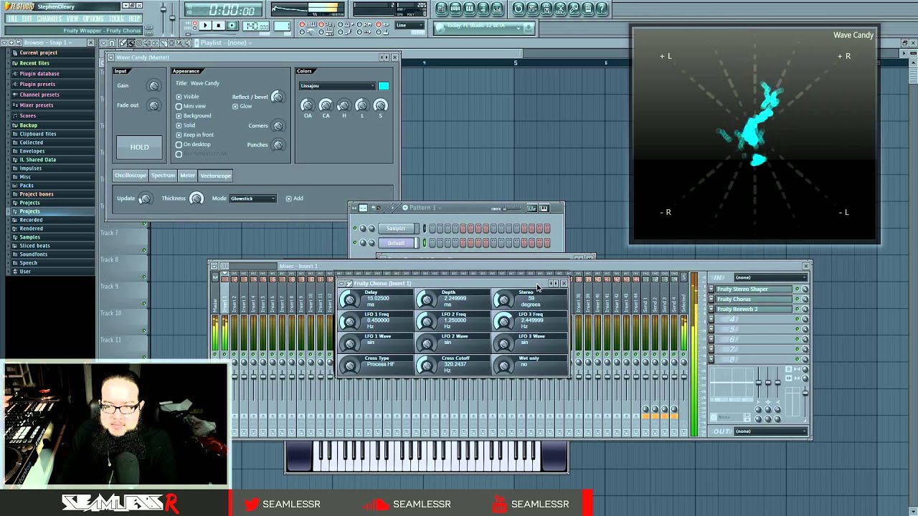Enable Mini view checkbox
The height and width of the screenshot is (516, 918).
coord(179,106)
